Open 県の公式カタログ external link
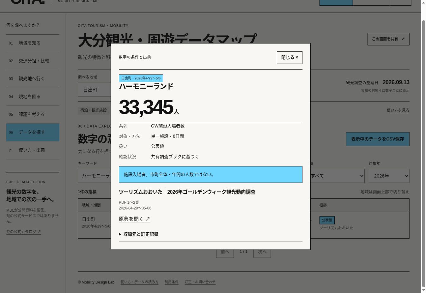This screenshot has height=293, width=426. point(24,232)
